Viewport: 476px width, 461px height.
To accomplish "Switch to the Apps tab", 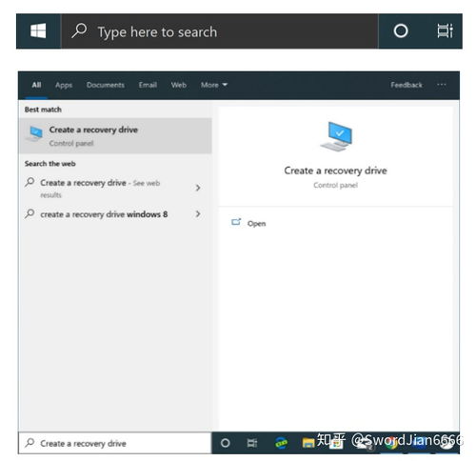I will (64, 85).
